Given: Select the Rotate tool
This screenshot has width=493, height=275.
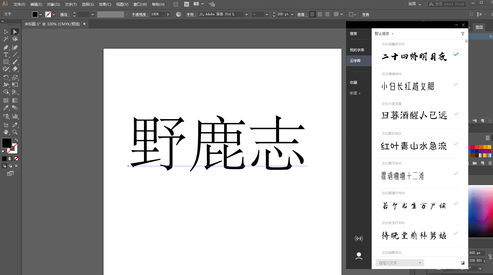Looking at the screenshot, I should [6, 77].
